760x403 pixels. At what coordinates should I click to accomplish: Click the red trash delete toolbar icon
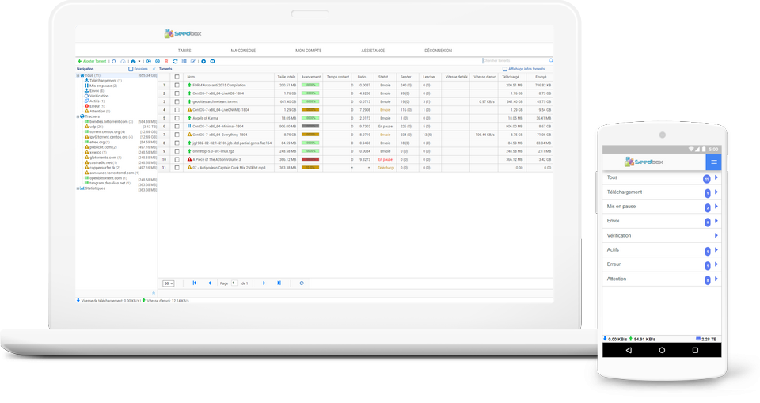166,61
